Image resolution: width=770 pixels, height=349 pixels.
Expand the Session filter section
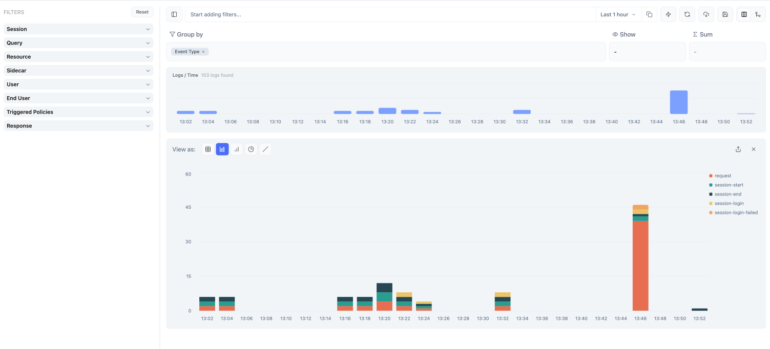[x=78, y=29]
